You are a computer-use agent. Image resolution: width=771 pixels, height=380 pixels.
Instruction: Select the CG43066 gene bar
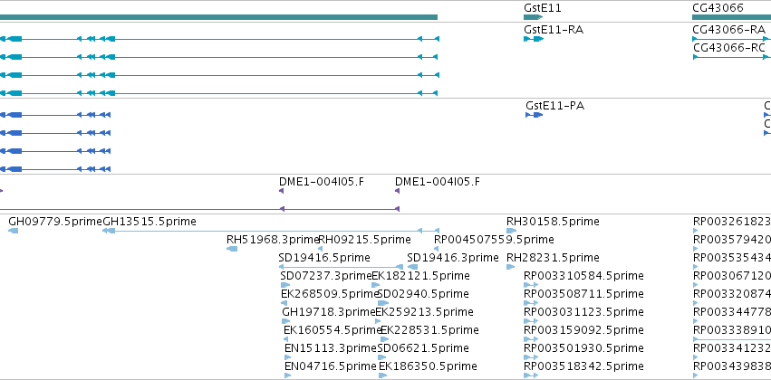tap(732, 17)
